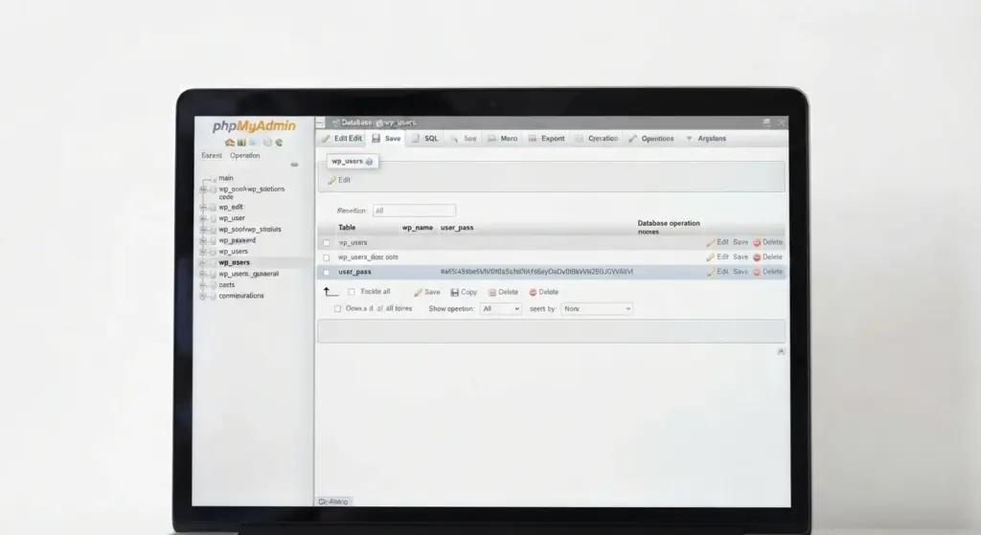Open the Export tab
The image size is (981, 535).
click(547, 139)
